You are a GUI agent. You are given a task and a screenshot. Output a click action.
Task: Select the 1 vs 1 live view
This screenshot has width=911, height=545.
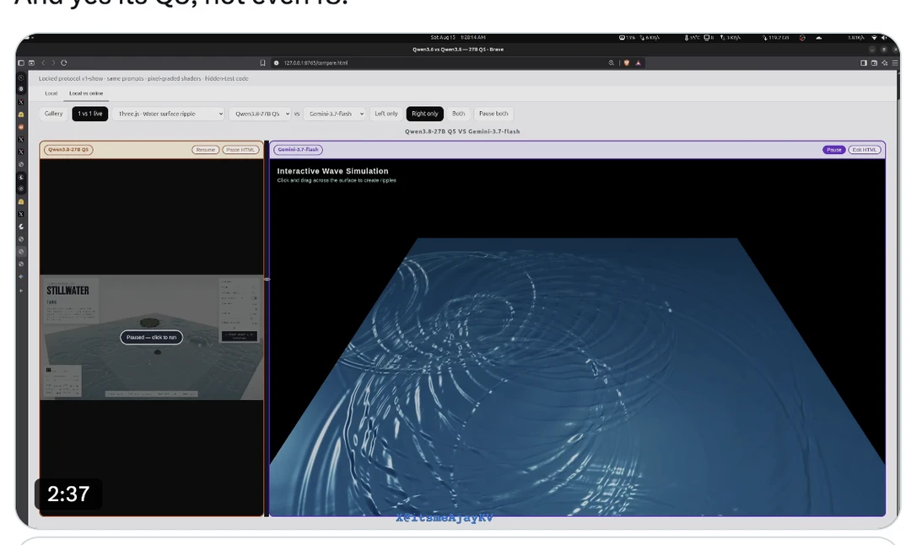[90, 114]
